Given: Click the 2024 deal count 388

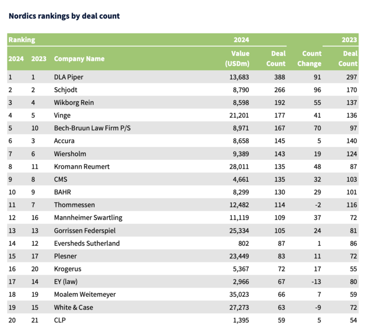Looking at the screenshot, I should coord(280,77).
